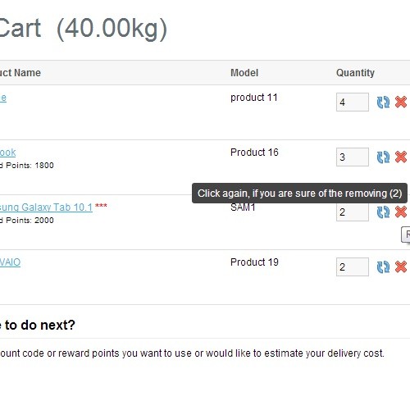Click quantity input for Product 19
This screenshot has width=410, height=410.
point(353,267)
